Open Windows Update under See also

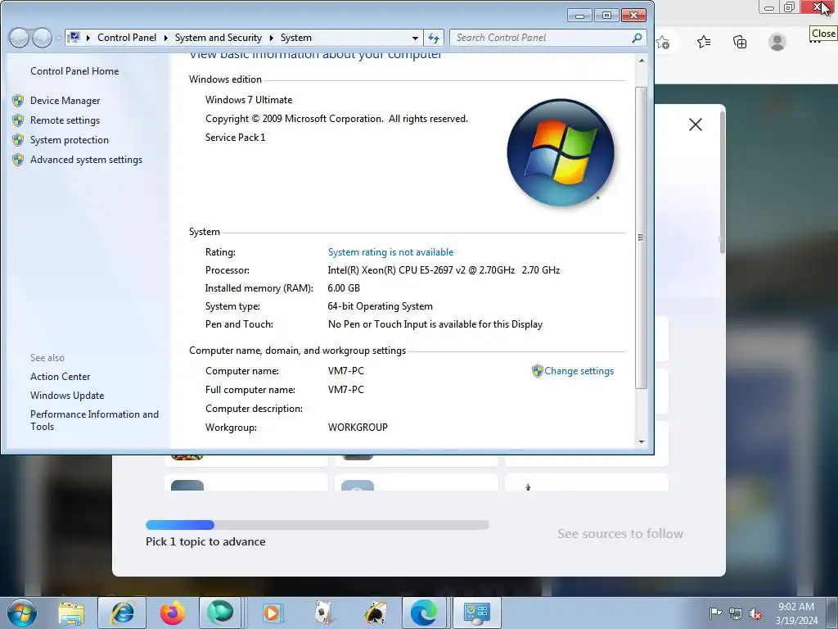67,396
